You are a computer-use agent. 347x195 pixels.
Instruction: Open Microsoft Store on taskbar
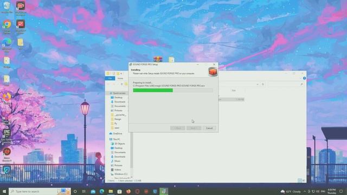(x=119, y=191)
